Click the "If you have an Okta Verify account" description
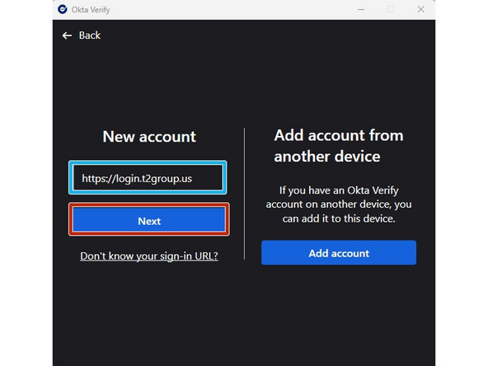 pos(339,204)
